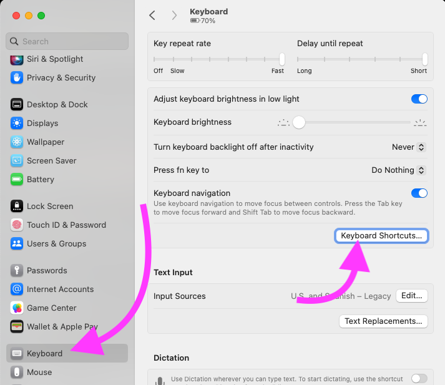Screen dimensions: 445x385
Task: Disable adjust keyboard brightness in low light
Action: pyautogui.click(x=419, y=99)
